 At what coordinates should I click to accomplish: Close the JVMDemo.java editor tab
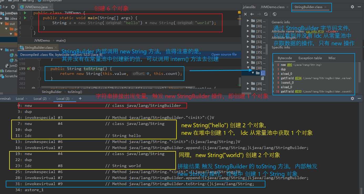[x=50, y=7]
